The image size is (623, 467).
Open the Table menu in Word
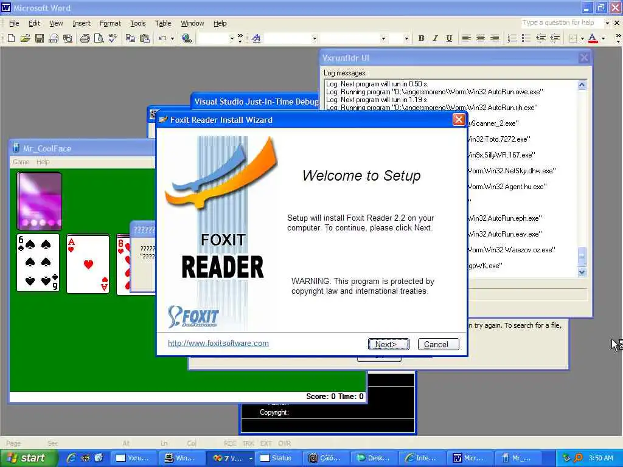point(163,23)
